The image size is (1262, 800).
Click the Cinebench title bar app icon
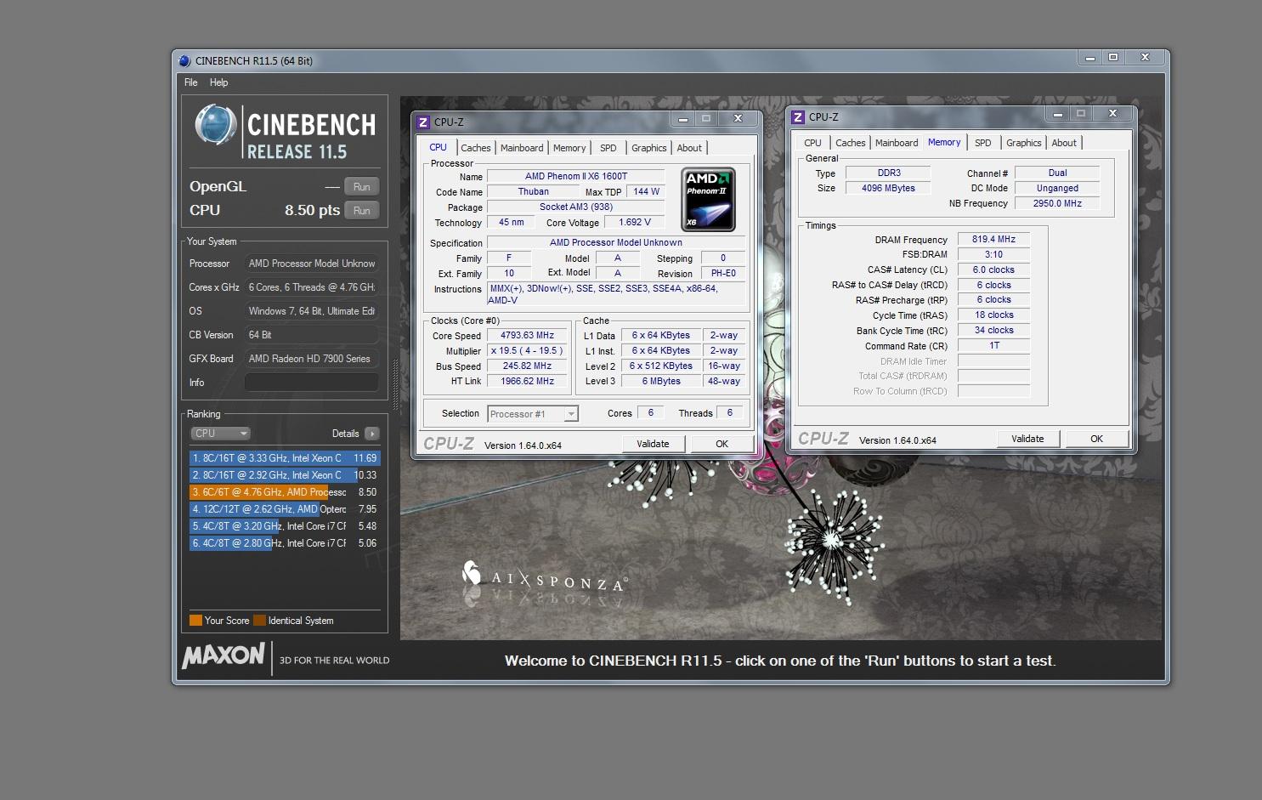[184, 60]
